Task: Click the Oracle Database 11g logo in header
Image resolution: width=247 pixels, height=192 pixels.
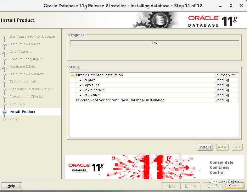Action: pyautogui.click(x=213, y=21)
